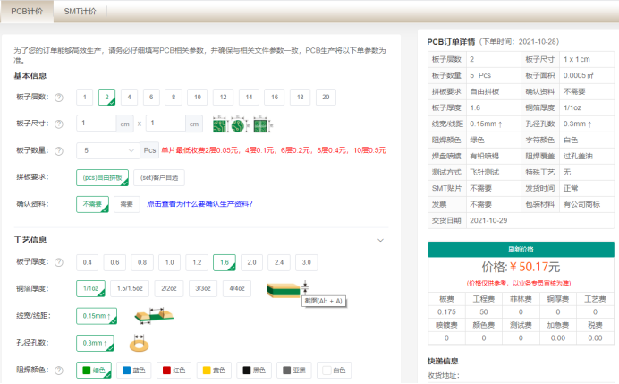Click the help icon beside 板子厚度
Viewport: 619px width, 384px height.
59,263
